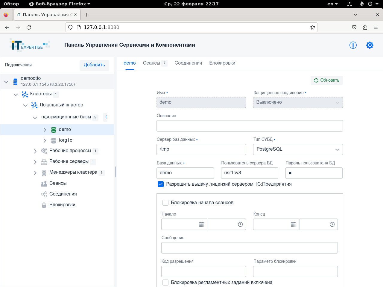Click the IT Expertise logo
The height and width of the screenshot is (287, 383).
click(30, 45)
